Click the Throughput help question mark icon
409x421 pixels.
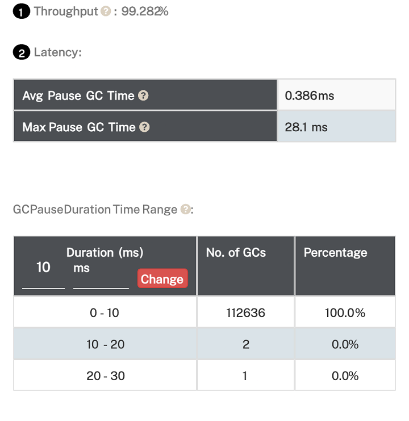[106, 11]
